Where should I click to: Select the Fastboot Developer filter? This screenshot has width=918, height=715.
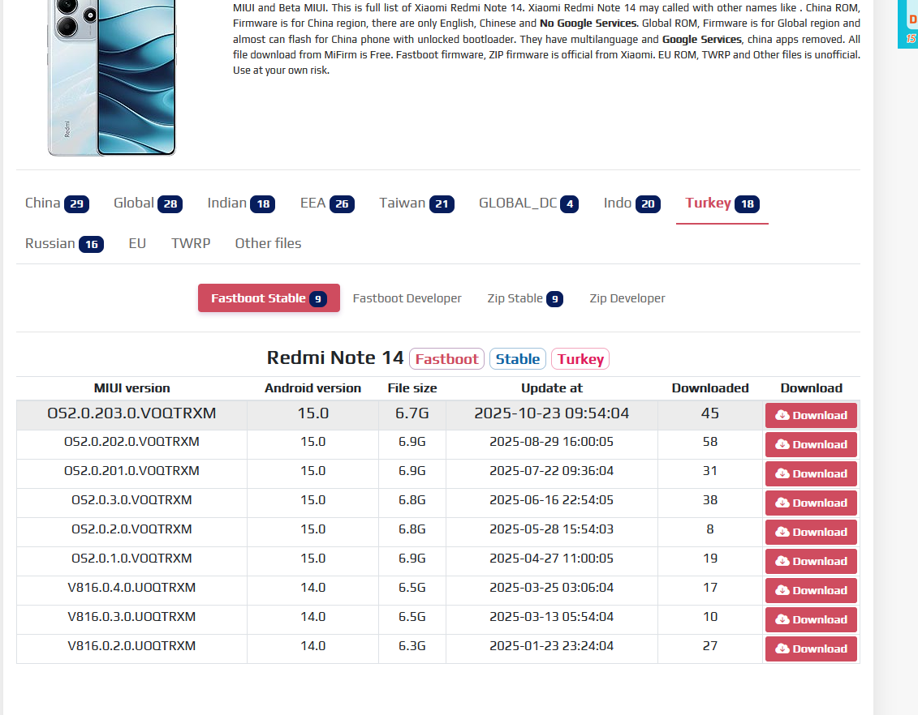tap(407, 298)
